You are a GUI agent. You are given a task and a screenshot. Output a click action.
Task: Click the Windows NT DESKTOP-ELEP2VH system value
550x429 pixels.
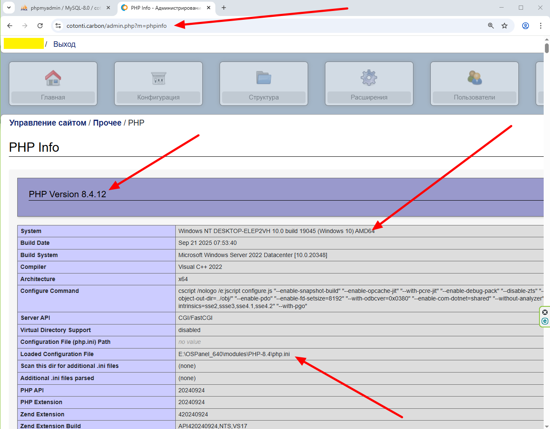click(x=276, y=231)
